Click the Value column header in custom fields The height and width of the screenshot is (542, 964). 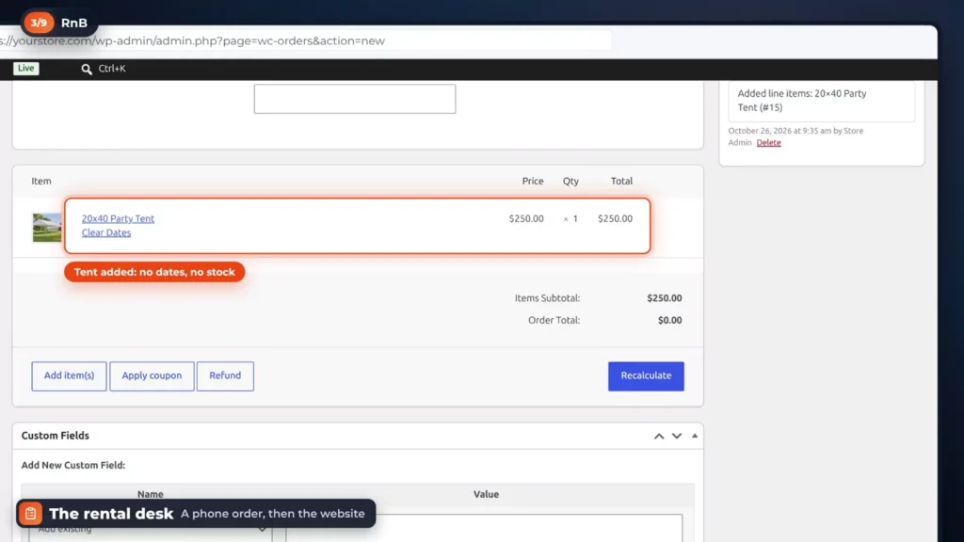pyautogui.click(x=487, y=494)
